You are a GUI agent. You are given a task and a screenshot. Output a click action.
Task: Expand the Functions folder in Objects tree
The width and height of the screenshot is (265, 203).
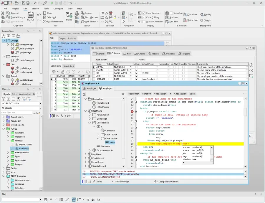(8, 133)
